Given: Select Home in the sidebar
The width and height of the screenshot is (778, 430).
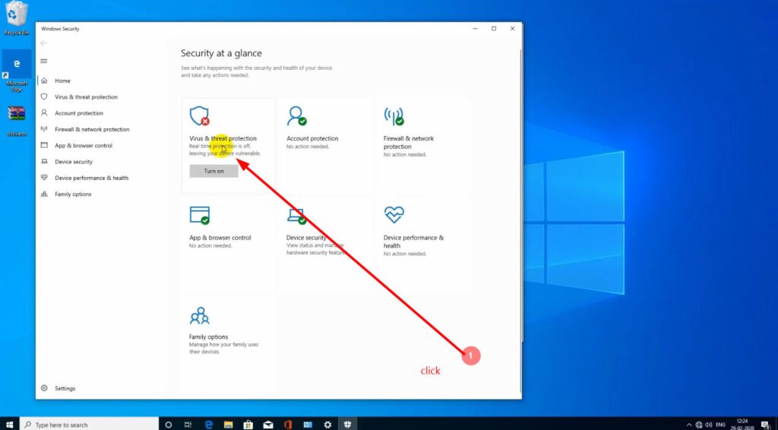Looking at the screenshot, I should tap(62, 81).
